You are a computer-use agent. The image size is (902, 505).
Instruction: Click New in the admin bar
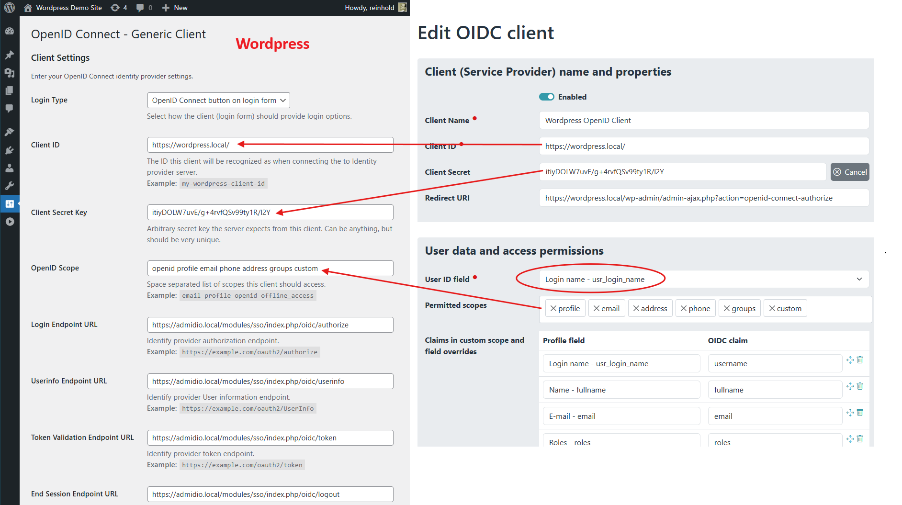pos(175,8)
